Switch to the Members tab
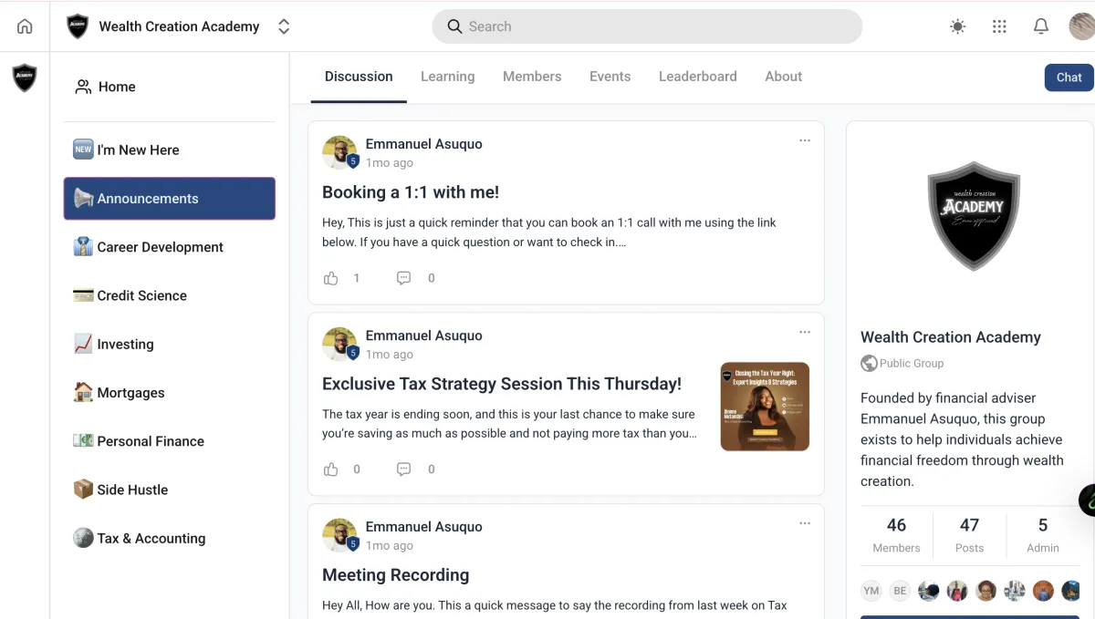Screen dimensions: 1095x619 pos(532,77)
